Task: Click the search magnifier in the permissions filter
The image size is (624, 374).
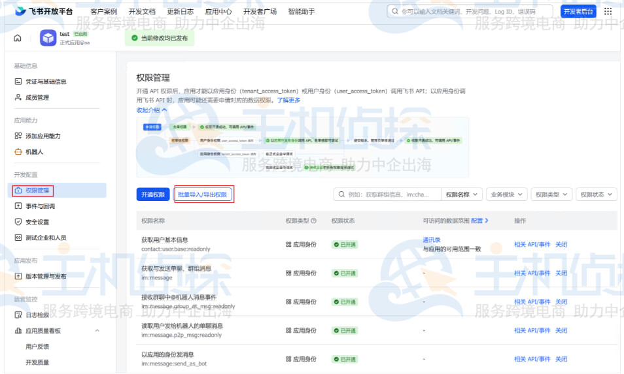Action: tap(341, 195)
